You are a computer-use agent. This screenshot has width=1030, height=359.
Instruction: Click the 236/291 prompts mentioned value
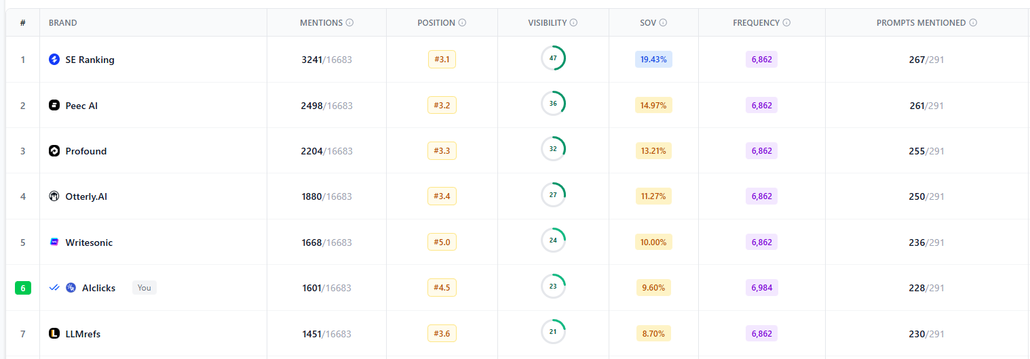pos(927,242)
